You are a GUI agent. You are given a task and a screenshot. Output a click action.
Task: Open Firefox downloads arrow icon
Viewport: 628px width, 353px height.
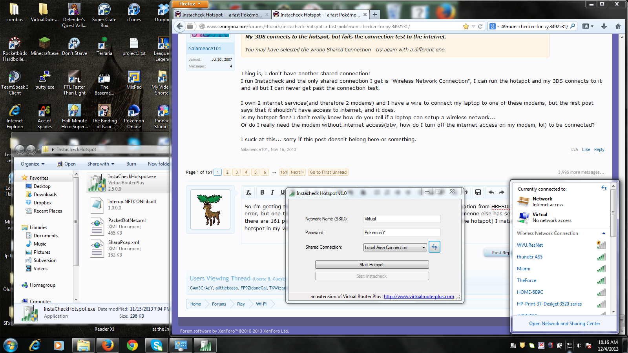coord(604,26)
